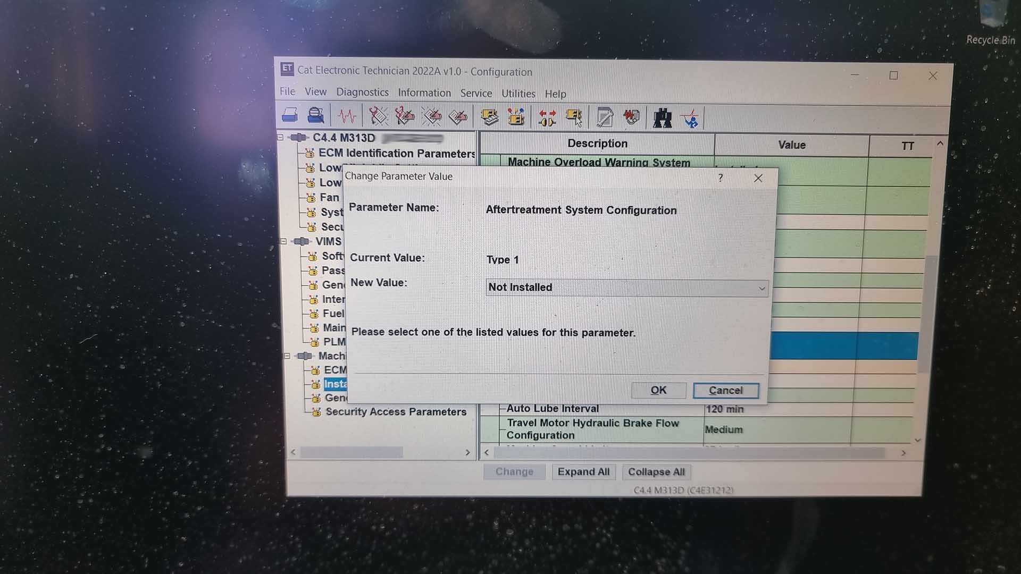Viewport: 1021px width, 574px height.
Task: Click the Value column header
Action: coord(792,145)
